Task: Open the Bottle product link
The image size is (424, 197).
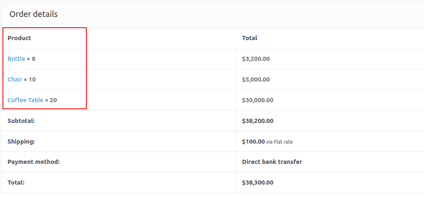Action: click(x=16, y=59)
